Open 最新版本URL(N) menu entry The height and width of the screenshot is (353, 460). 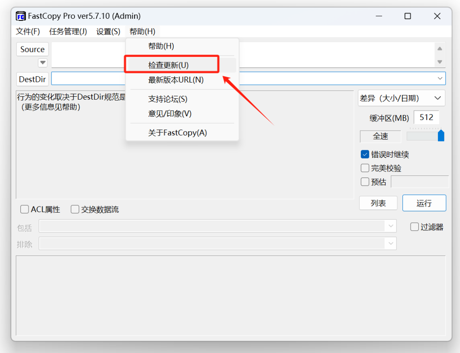coord(182,80)
